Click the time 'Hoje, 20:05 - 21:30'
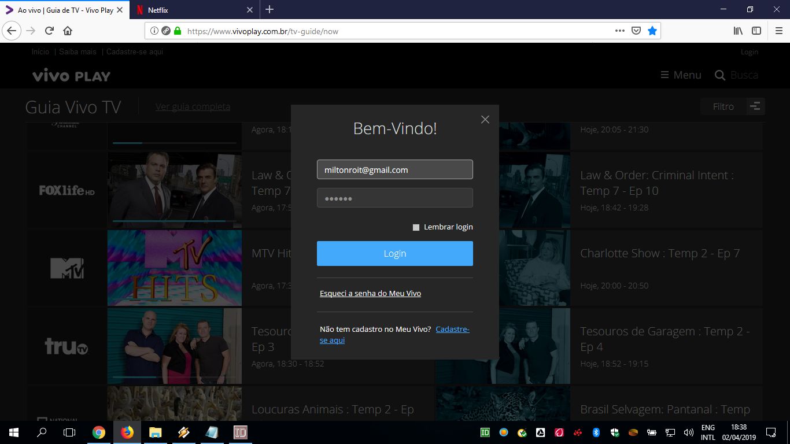This screenshot has width=790, height=444. pos(614,129)
